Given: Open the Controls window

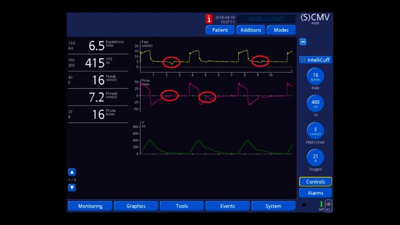Looking at the screenshot, I should click(315, 182).
